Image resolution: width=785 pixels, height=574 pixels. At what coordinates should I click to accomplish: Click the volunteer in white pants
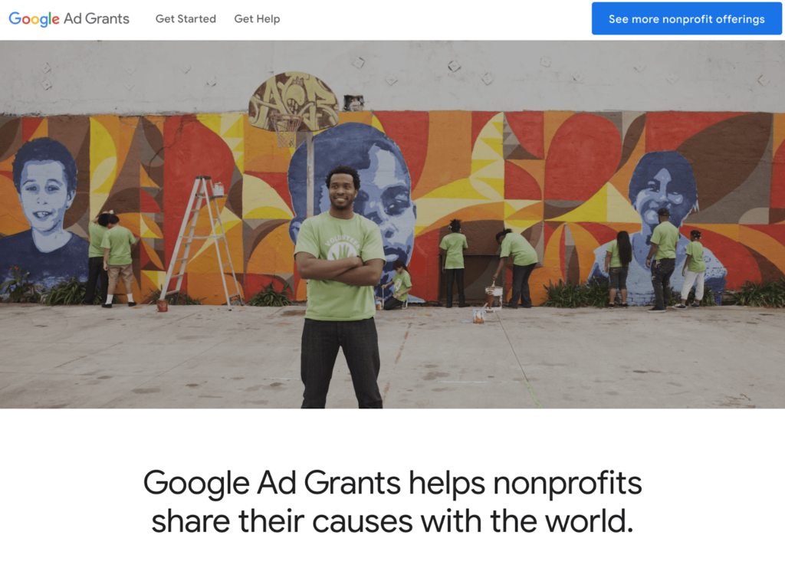coord(692,269)
